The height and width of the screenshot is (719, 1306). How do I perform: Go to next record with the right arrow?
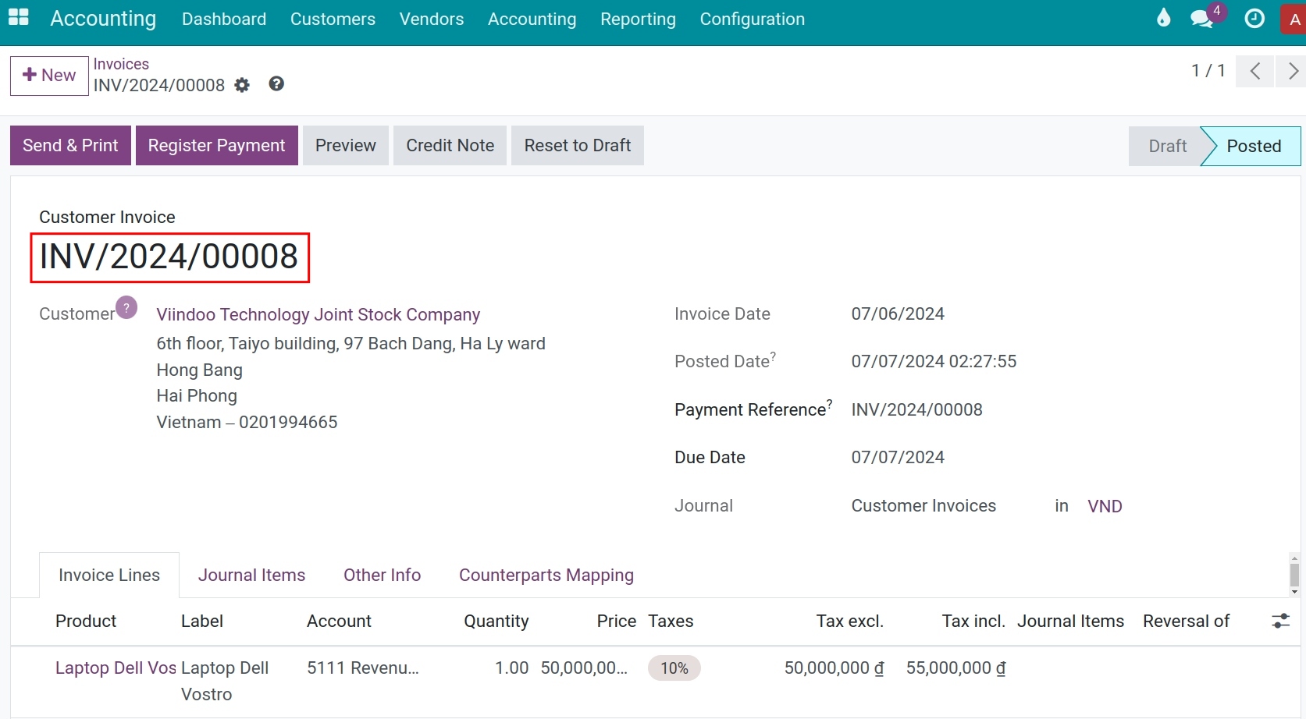(1292, 71)
